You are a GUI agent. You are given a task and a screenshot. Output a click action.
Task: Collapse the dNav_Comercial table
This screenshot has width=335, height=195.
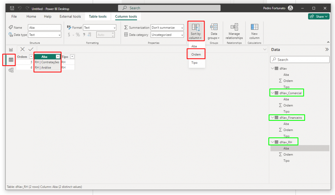(272, 93)
